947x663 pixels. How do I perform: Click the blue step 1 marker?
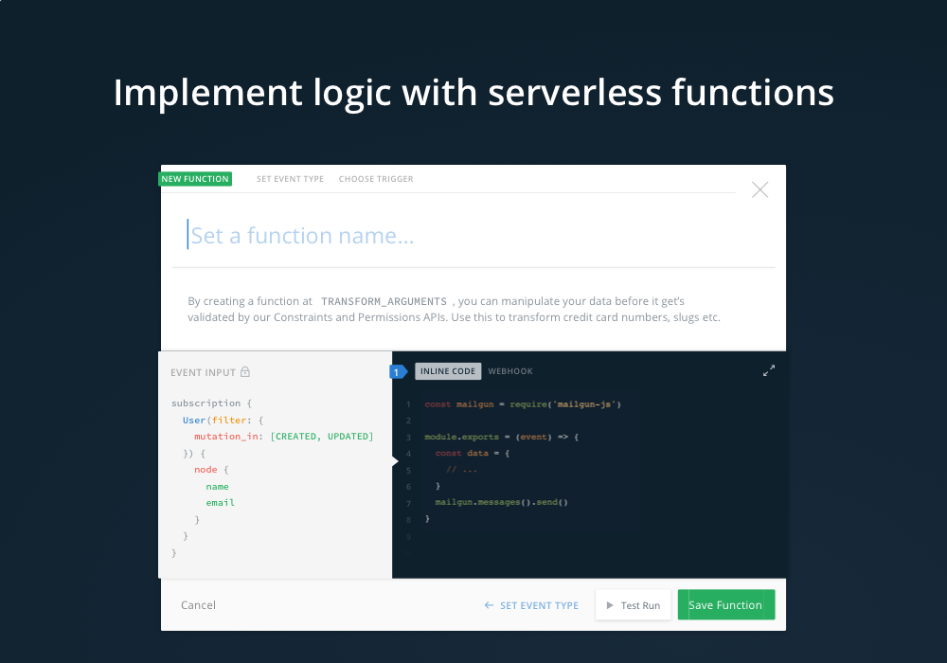[x=398, y=372]
